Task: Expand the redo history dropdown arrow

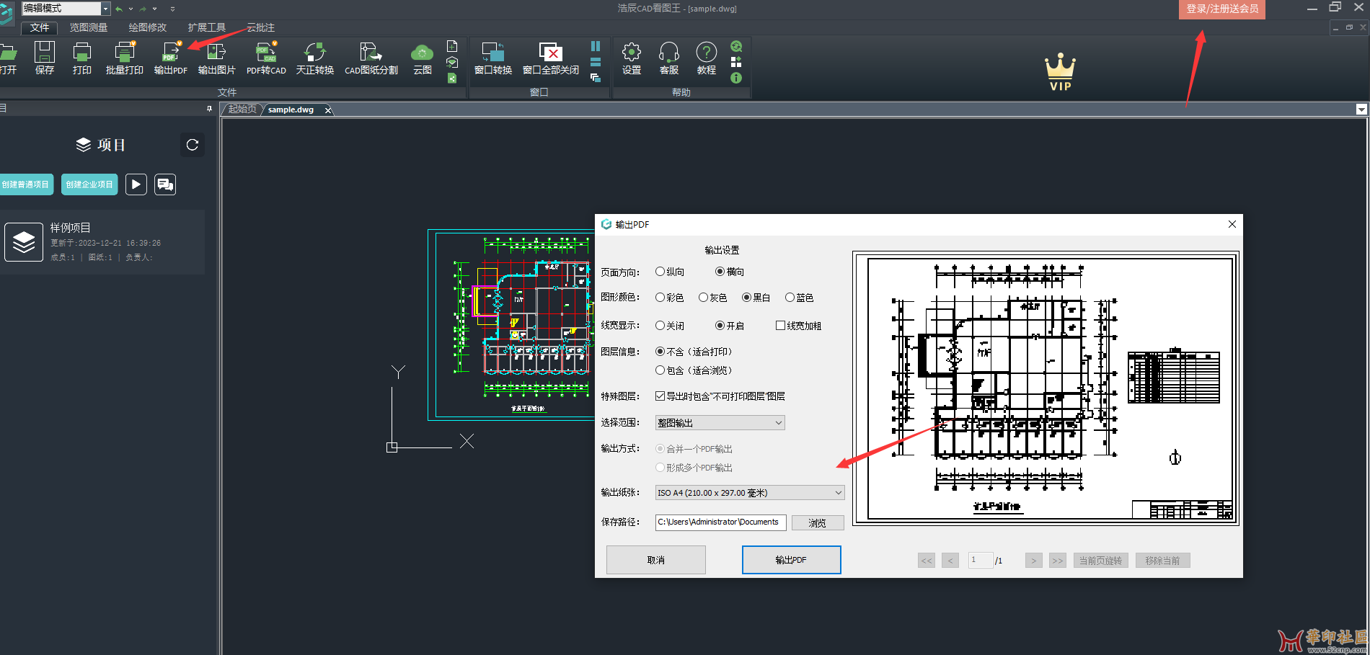Action: (154, 9)
